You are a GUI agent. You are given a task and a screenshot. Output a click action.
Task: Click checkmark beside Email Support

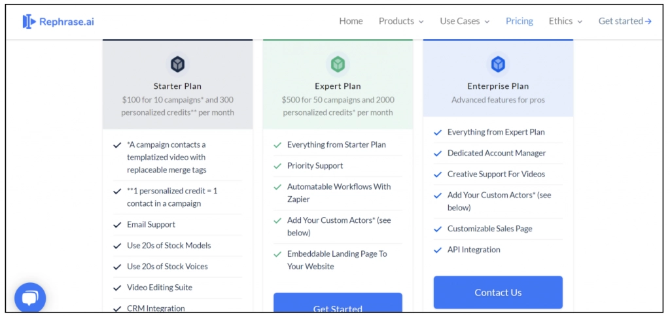[117, 225]
